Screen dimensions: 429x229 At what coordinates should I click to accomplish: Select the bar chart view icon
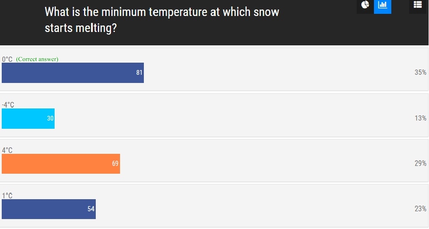click(383, 6)
